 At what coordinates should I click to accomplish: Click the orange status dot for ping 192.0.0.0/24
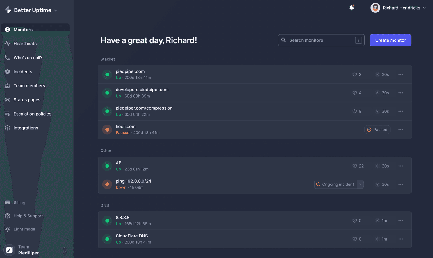107,184
